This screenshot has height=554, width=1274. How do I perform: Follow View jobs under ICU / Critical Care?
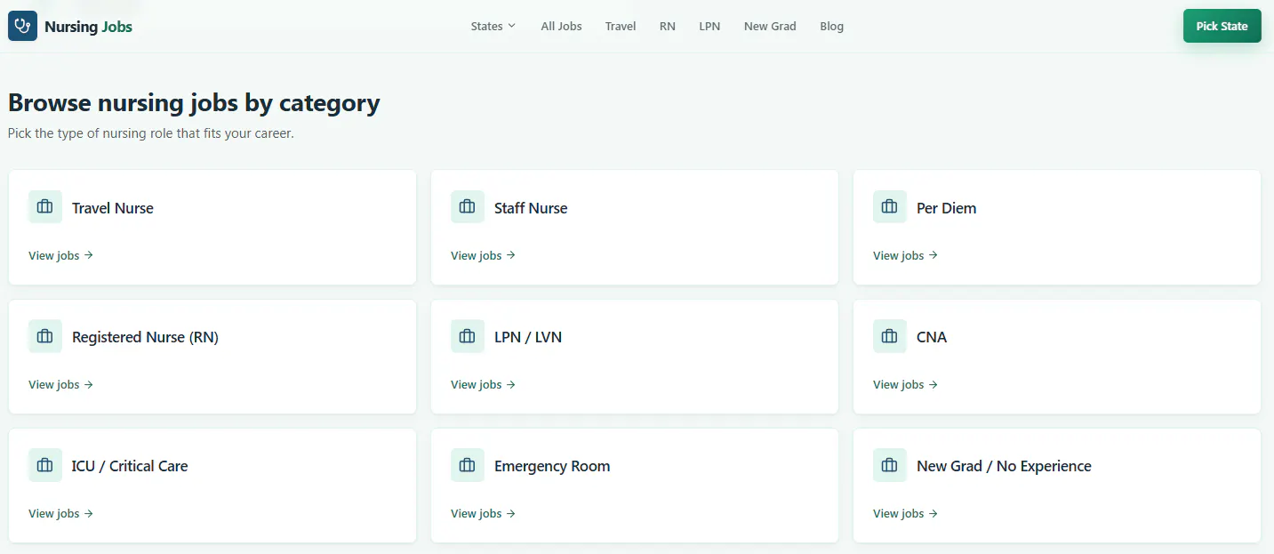[x=61, y=513]
